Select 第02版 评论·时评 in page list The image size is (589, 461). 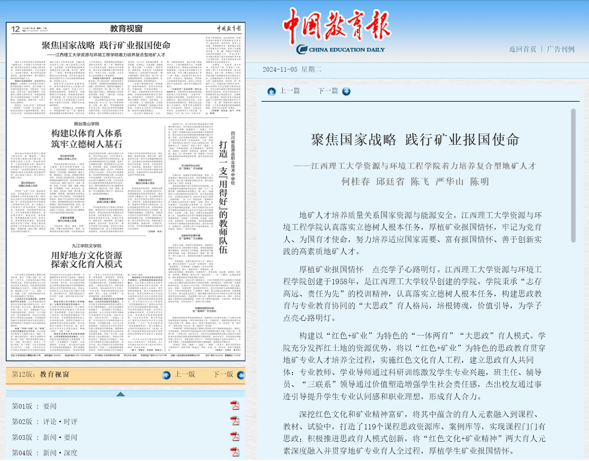44,422
